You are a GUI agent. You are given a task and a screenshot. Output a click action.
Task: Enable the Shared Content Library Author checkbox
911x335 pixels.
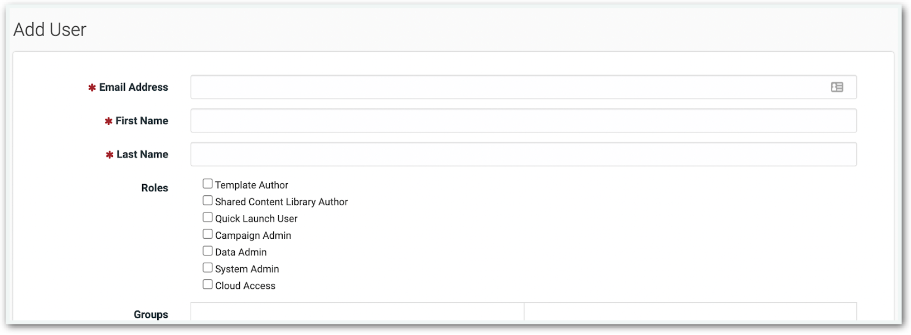pyautogui.click(x=207, y=200)
